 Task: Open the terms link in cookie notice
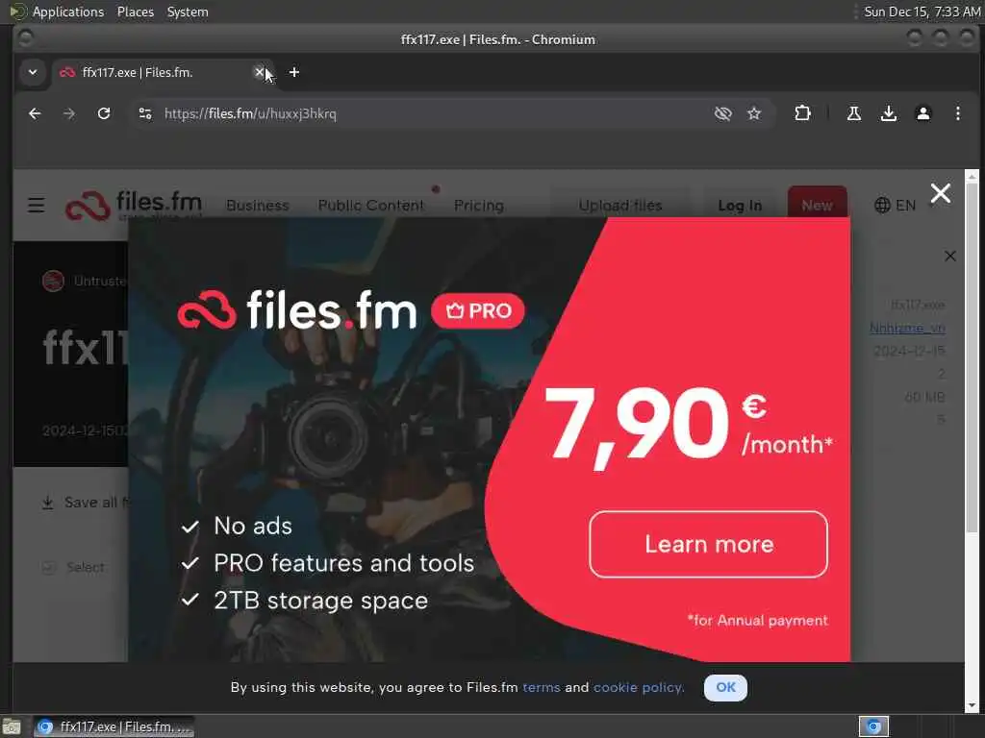[x=541, y=687]
